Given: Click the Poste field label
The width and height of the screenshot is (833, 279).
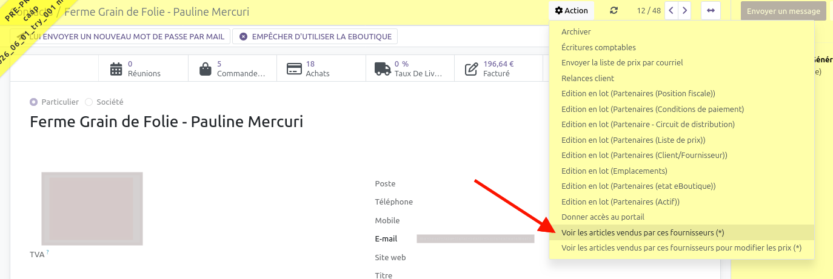Looking at the screenshot, I should (x=385, y=184).
